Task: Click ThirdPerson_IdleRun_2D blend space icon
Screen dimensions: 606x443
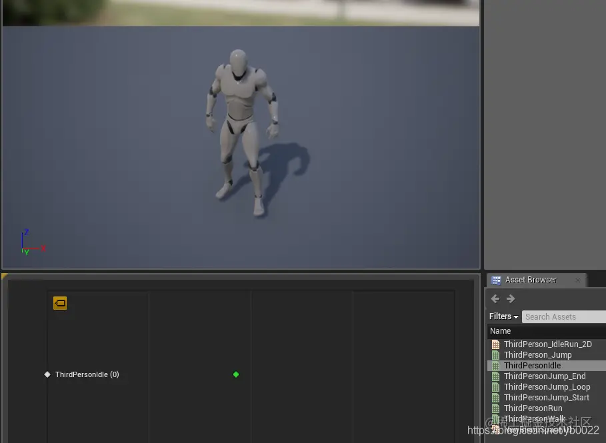Action: pos(495,344)
